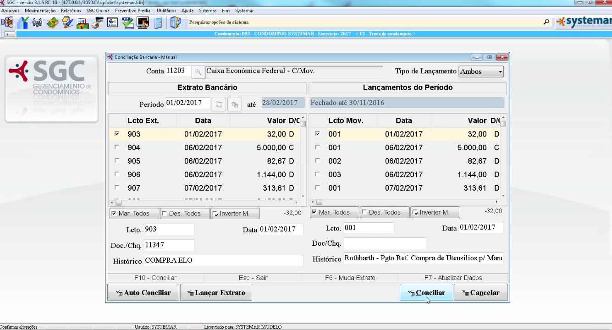This screenshot has width=612, height=330.
Task: Check the box for extract entry 904
Action: coord(117,148)
